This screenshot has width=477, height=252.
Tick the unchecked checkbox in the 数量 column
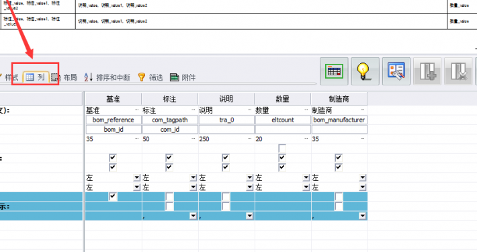282,149
